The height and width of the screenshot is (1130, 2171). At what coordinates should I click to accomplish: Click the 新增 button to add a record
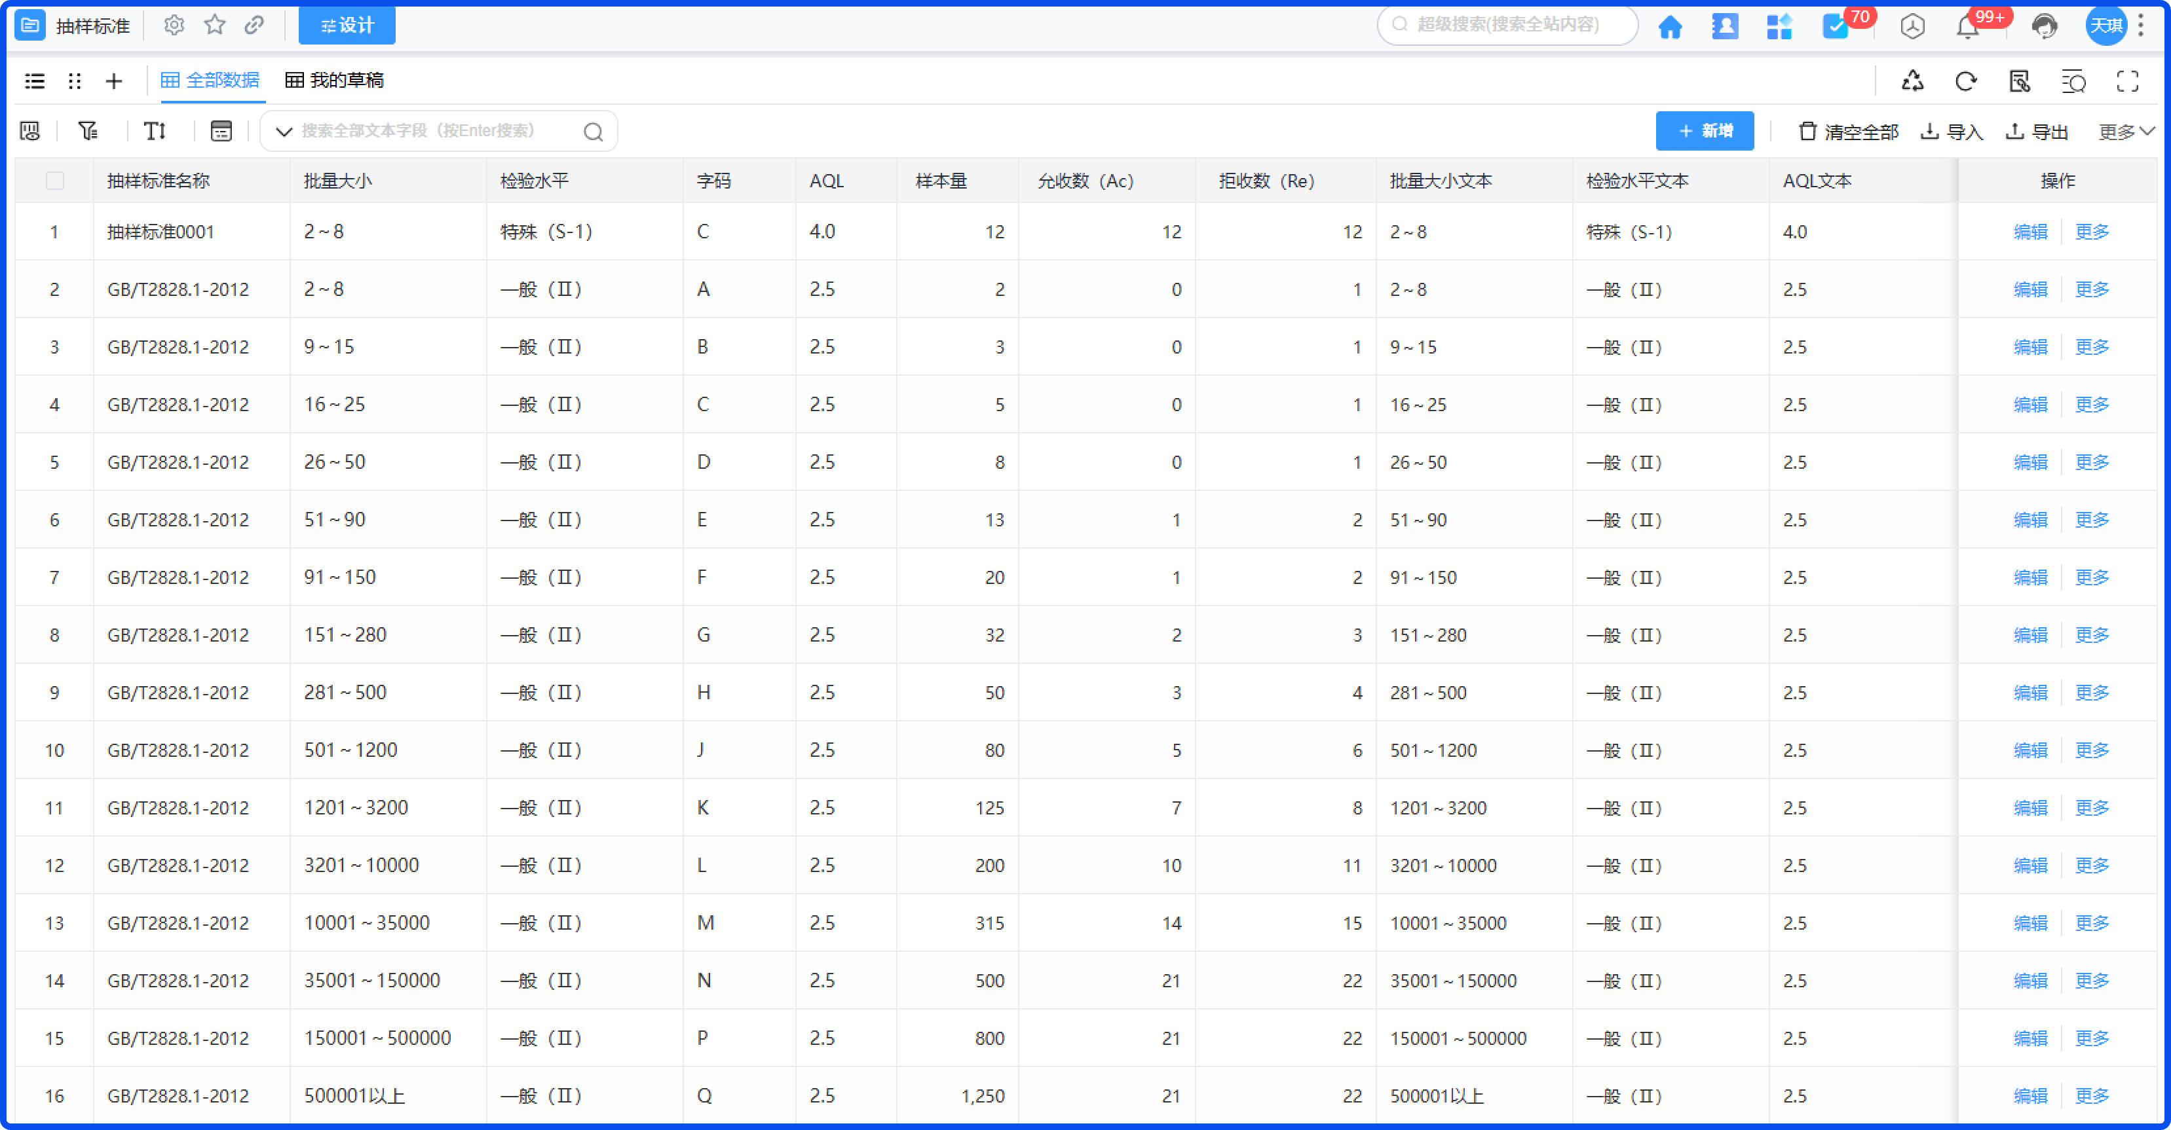point(1704,130)
